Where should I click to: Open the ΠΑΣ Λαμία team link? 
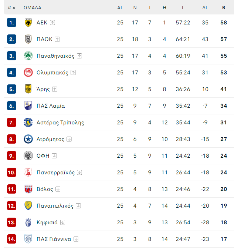point(51,106)
